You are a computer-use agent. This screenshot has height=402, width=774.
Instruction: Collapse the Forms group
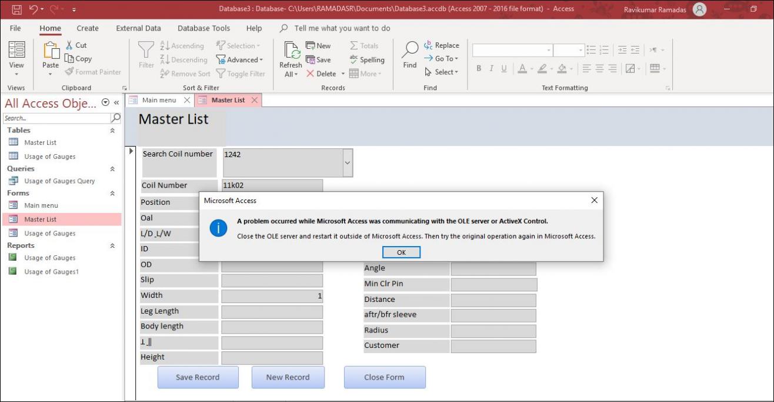click(112, 193)
